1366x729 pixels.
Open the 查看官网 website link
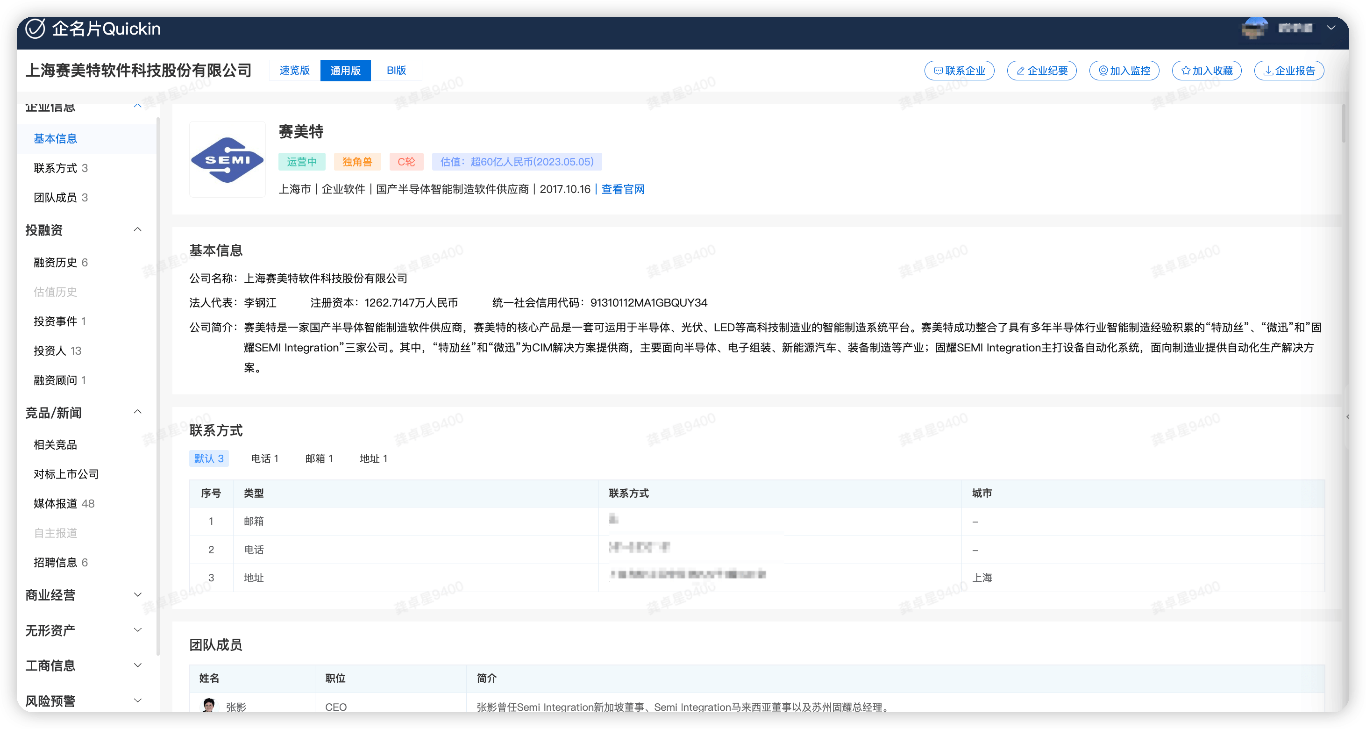pyautogui.click(x=623, y=189)
